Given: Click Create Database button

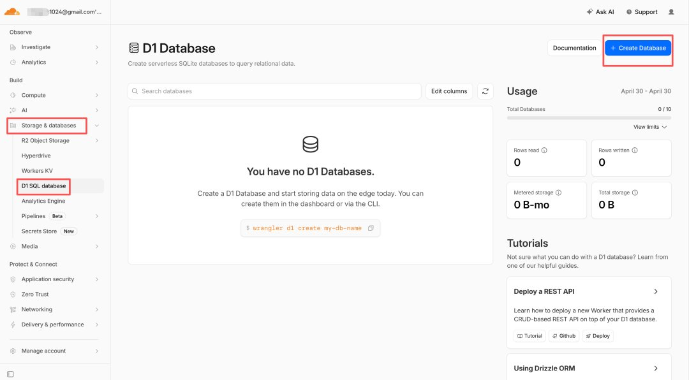Looking at the screenshot, I should pos(637,48).
